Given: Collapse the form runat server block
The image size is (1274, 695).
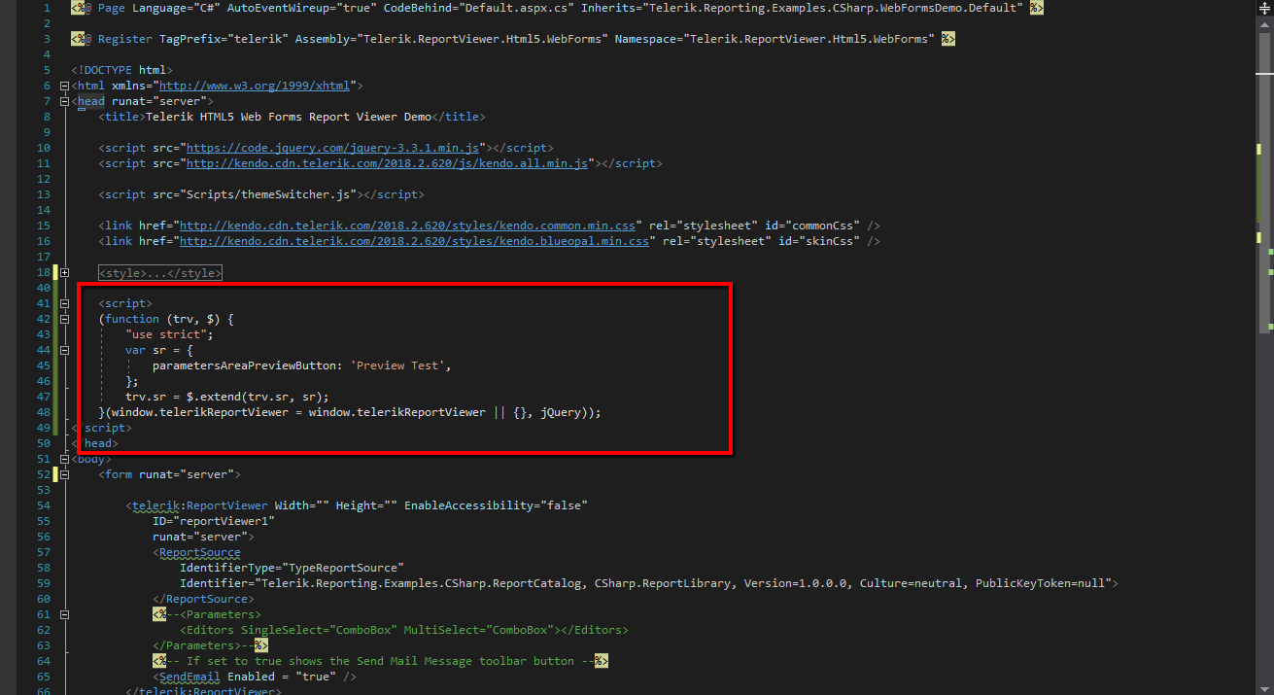Looking at the screenshot, I should 65,474.
